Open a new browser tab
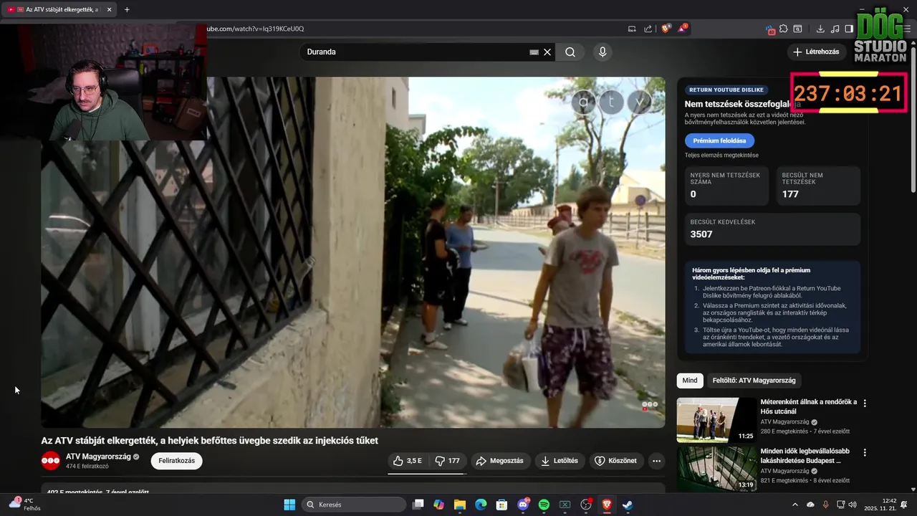This screenshot has width=917, height=516. 127,9
